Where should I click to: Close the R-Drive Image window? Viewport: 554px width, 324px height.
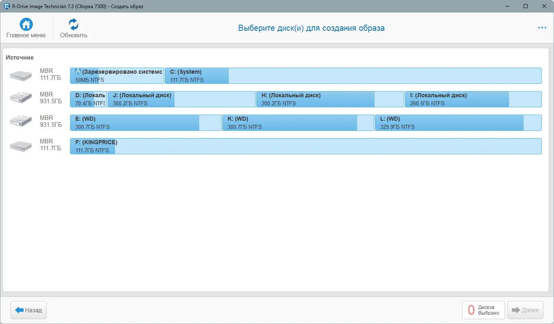pyautogui.click(x=544, y=6)
